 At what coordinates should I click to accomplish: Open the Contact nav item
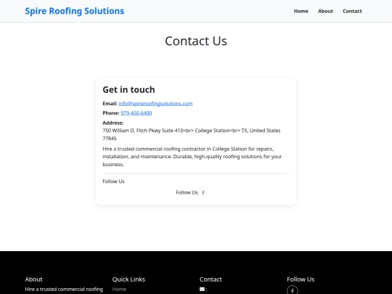[352, 11]
